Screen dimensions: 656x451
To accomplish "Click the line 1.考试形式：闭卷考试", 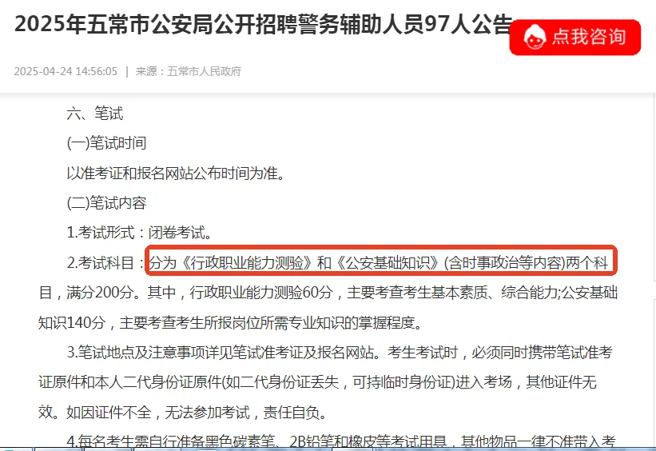I will click(x=139, y=233).
